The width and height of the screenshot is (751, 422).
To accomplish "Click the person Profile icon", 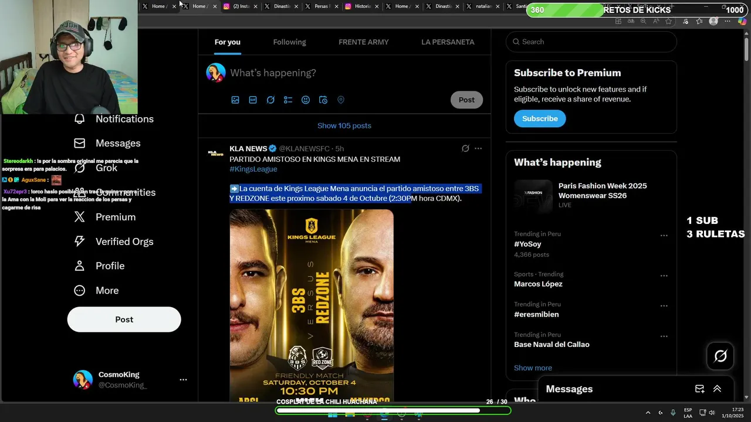I will pos(80,266).
